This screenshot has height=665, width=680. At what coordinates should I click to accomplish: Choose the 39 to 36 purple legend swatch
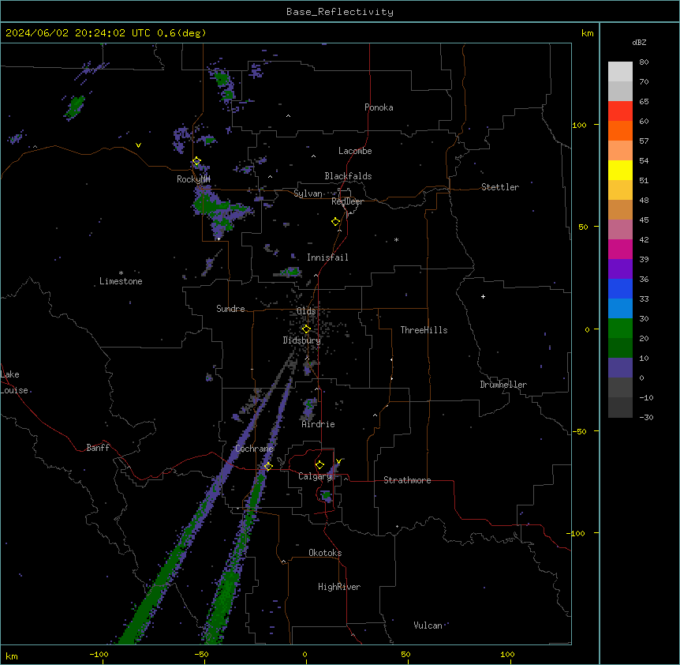pos(620,269)
